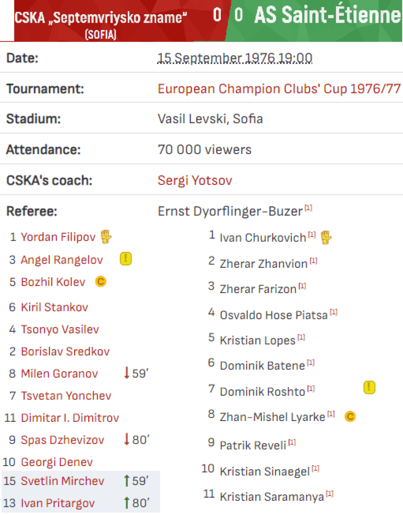
Task: Click Angel Rangelov's yellow card icon
Action: coord(126,259)
